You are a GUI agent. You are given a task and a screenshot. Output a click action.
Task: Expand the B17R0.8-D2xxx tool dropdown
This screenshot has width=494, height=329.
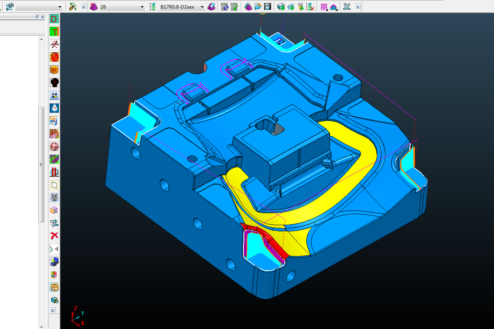coord(202,7)
